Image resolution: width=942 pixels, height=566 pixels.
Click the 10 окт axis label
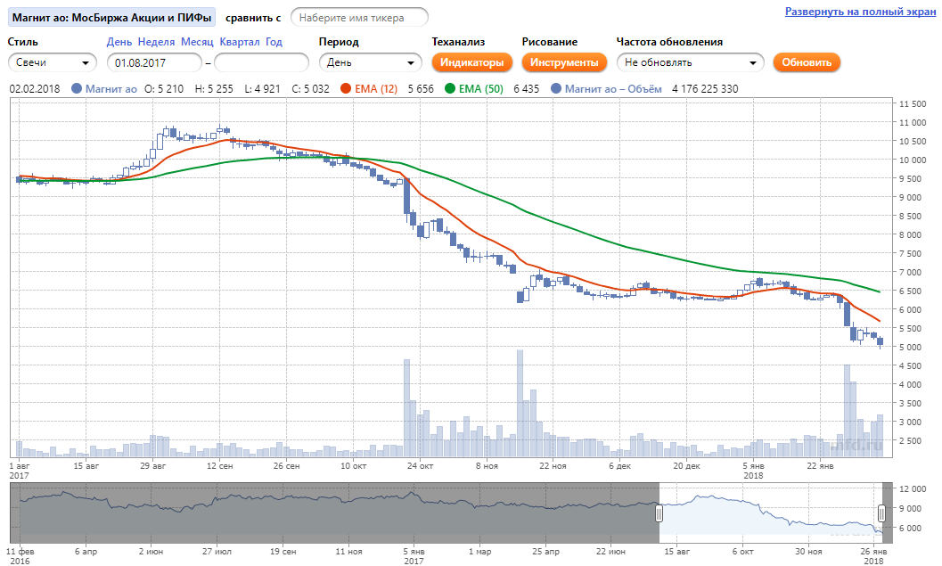click(x=353, y=465)
